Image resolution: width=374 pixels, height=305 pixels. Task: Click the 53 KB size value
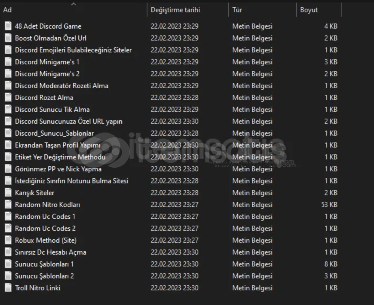click(329, 204)
